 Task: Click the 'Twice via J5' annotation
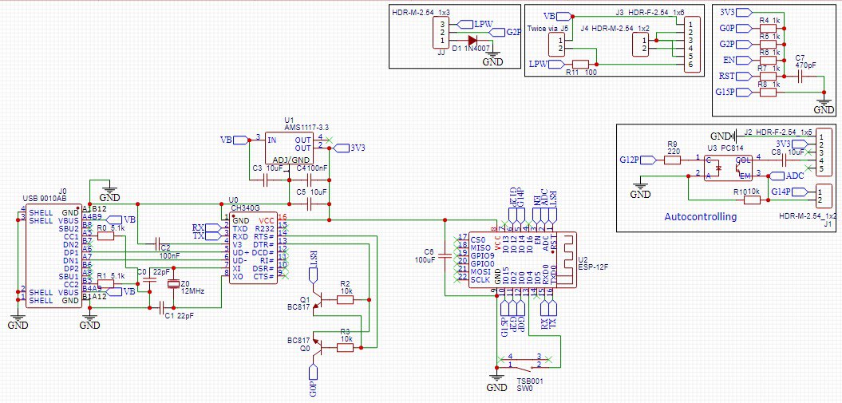548,28
